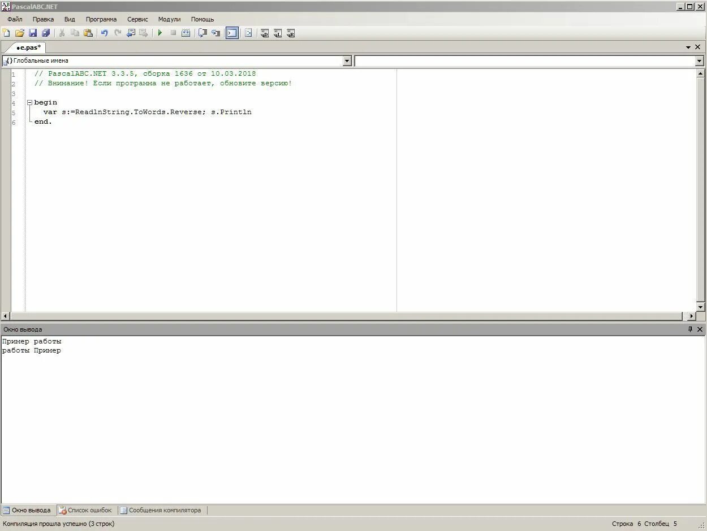Click output line 'Пример работы'
The image size is (707, 531).
click(x=32, y=342)
